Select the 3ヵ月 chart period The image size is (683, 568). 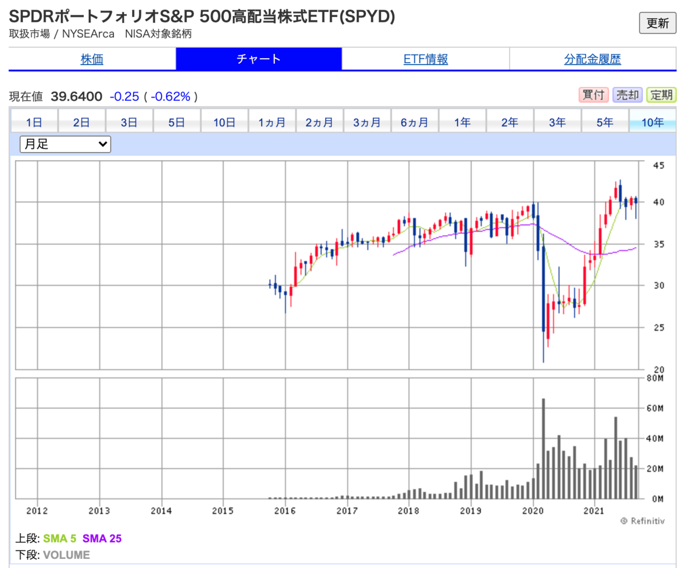367,122
